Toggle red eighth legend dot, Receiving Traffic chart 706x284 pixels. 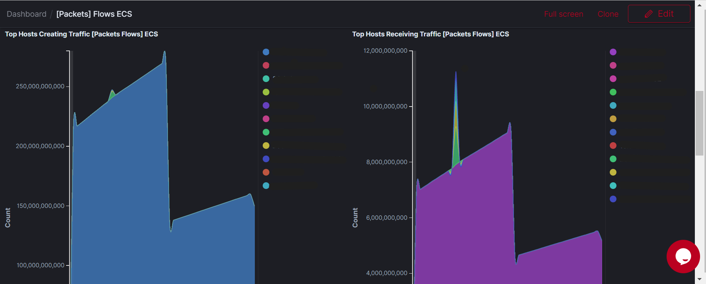click(x=613, y=146)
